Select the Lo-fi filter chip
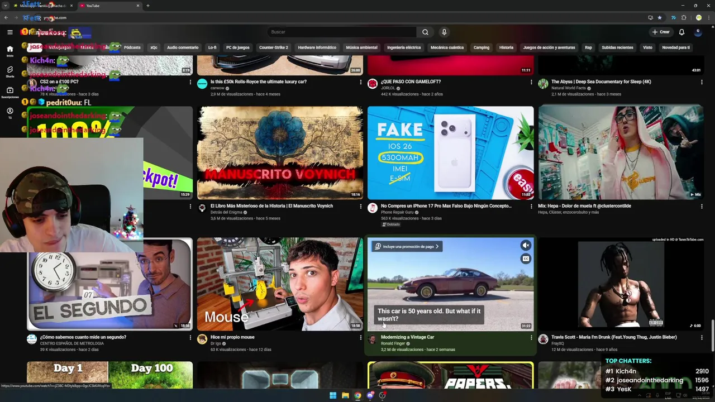 click(212, 47)
